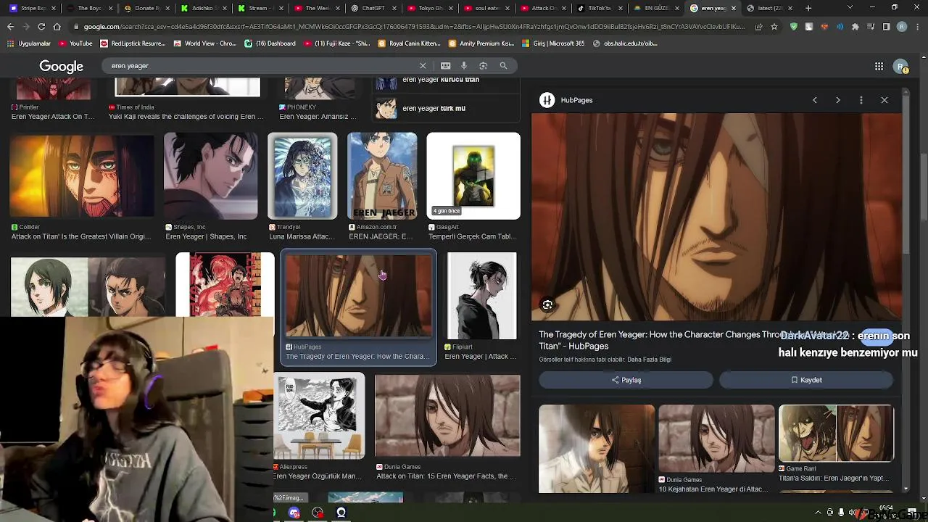Click the address bar URL field
This screenshot has width=928, height=522.
point(413,27)
